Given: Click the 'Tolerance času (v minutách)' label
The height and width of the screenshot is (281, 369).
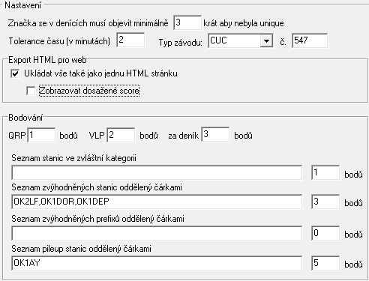Looking at the screenshot, I should (x=59, y=41).
